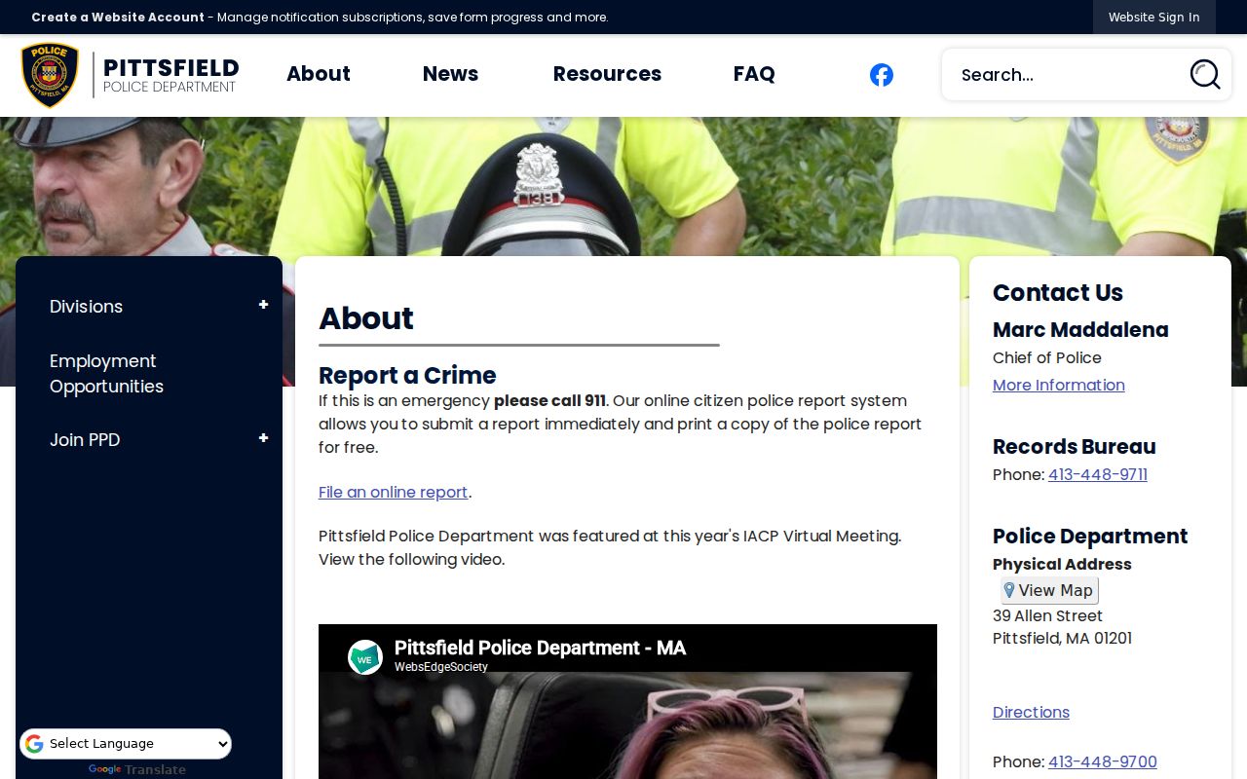Expand the Divisions sidebar menu

pyautogui.click(x=263, y=306)
